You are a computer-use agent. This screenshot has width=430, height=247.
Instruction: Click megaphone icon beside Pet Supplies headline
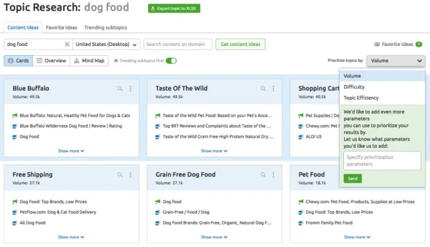(301, 116)
